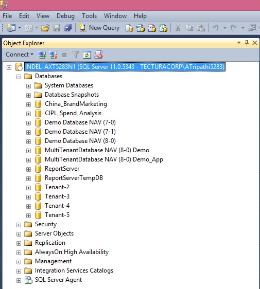This screenshot has width=260, height=289.
Task: Click the SQL Server Agent icon
Action: [28, 280]
